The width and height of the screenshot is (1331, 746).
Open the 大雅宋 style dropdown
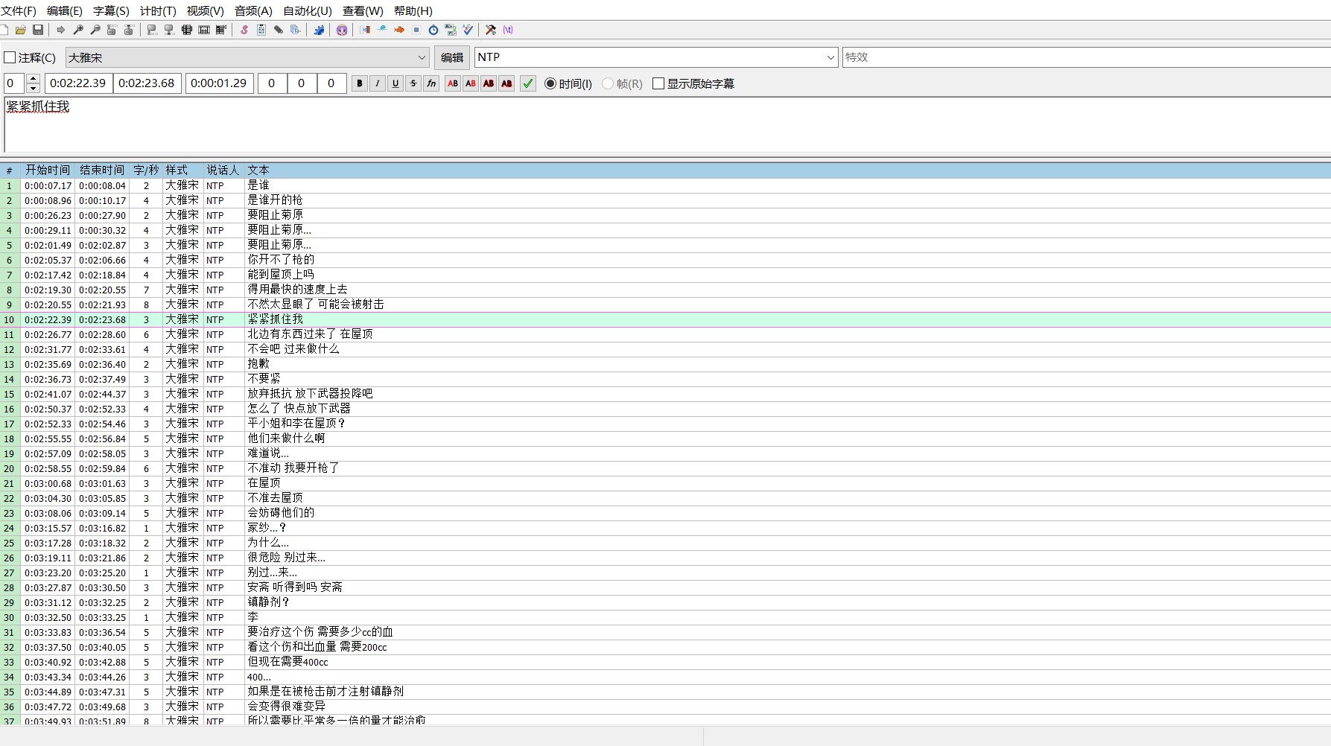[247, 57]
